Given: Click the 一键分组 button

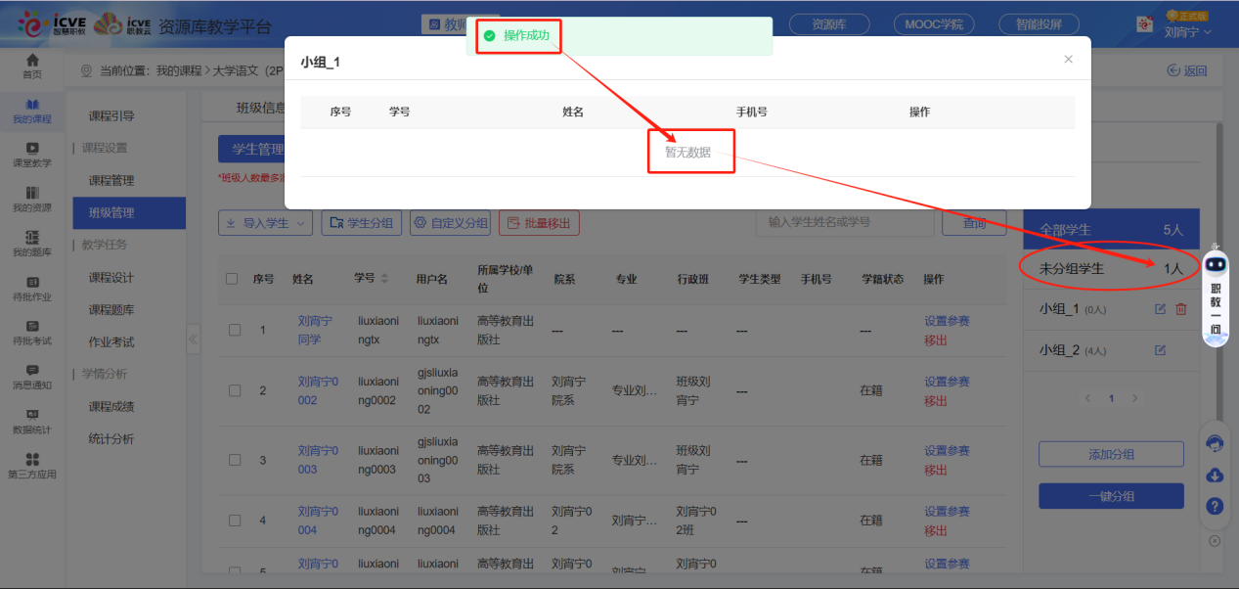Looking at the screenshot, I should (1111, 496).
